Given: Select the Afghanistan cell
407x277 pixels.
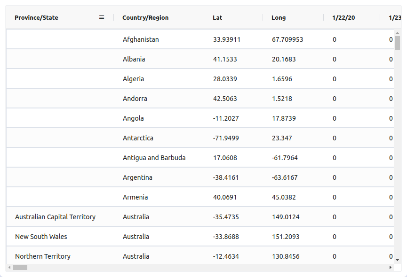Looking at the screenshot, I should tap(141, 39).
